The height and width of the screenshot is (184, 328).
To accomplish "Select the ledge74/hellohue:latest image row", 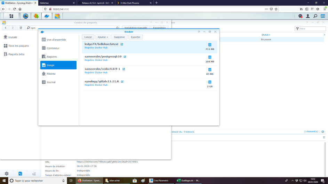I will [x=150, y=47].
